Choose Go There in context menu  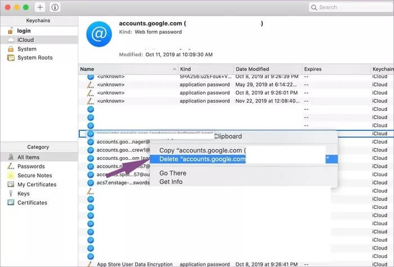pyautogui.click(x=244, y=173)
